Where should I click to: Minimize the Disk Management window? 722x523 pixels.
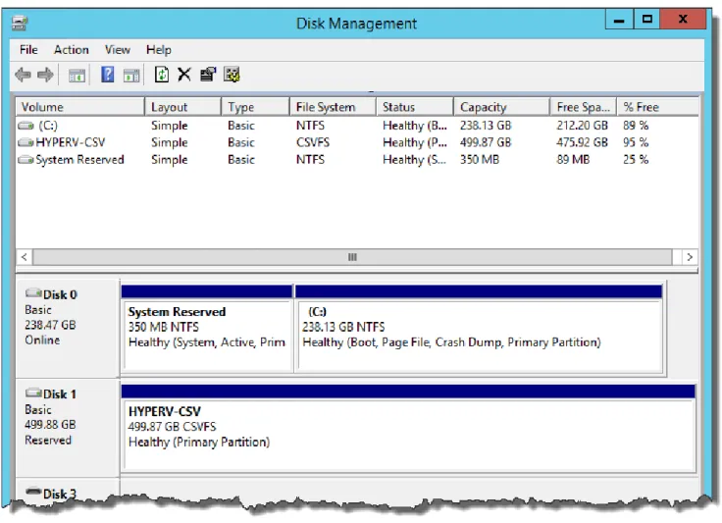619,20
